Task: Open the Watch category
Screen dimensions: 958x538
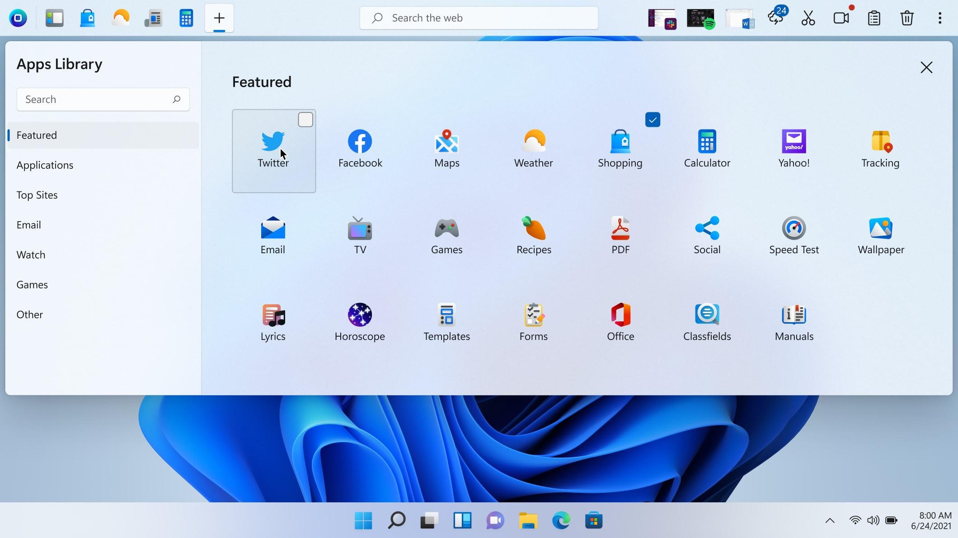Action: click(x=31, y=255)
